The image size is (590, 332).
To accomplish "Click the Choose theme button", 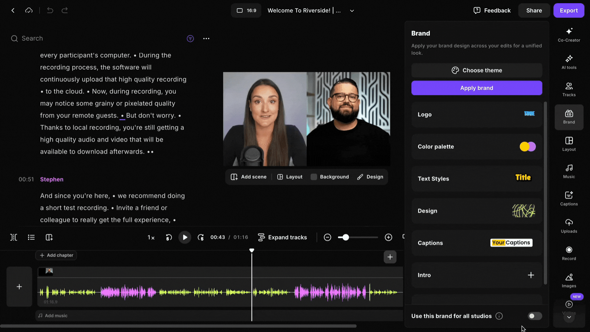I will (477, 70).
